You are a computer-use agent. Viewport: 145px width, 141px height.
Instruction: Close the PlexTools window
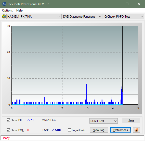(x=139, y=4)
